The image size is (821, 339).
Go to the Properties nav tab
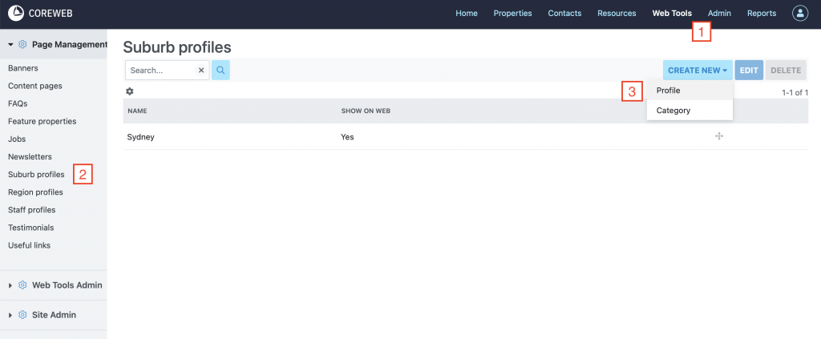512,13
